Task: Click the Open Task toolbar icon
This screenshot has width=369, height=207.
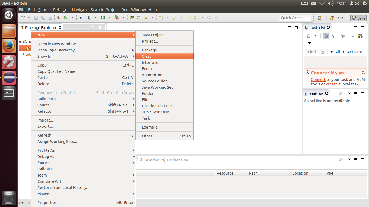Action: coord(139,18)
